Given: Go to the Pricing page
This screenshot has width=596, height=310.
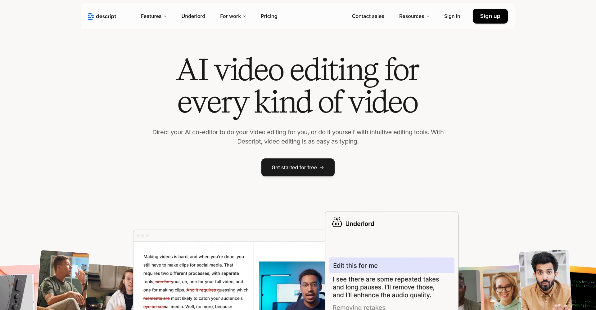Looking at the screenshot, I should coord(269,16).
